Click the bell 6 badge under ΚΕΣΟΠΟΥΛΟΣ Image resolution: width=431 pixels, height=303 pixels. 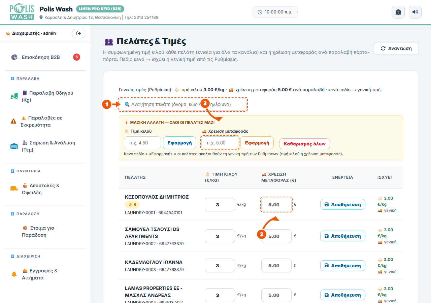[x=132, y=204]
